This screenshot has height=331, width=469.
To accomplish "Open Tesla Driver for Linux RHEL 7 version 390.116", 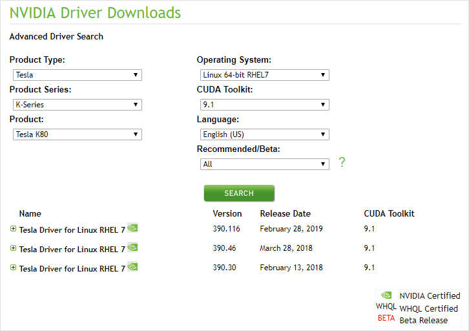I will [72, 230].
